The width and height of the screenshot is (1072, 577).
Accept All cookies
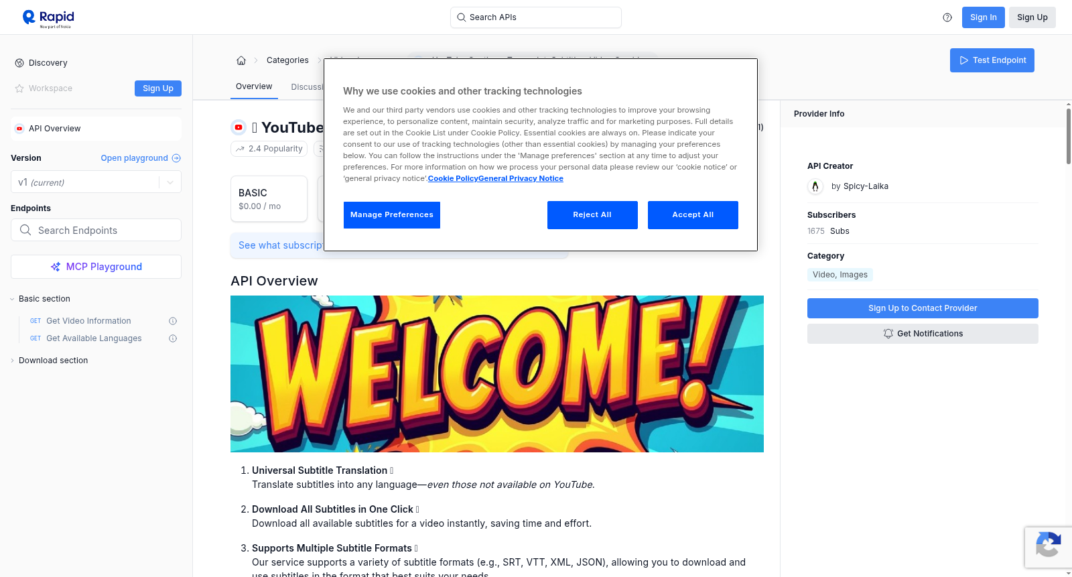(693, 215)
